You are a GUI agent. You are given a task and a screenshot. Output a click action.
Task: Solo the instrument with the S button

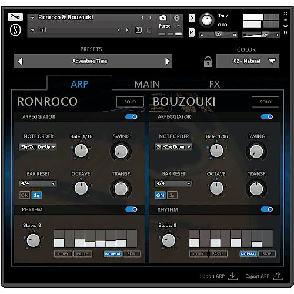pos(192,18)
